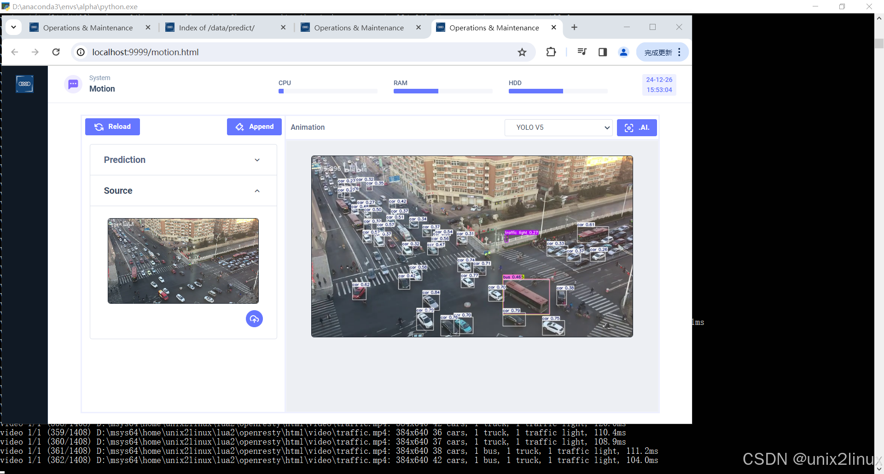Image resolution: width=884 pixels, height=474 pixels.
Task: Close the Index of /data/predict/ tab
Action: [x=283, y=27]
